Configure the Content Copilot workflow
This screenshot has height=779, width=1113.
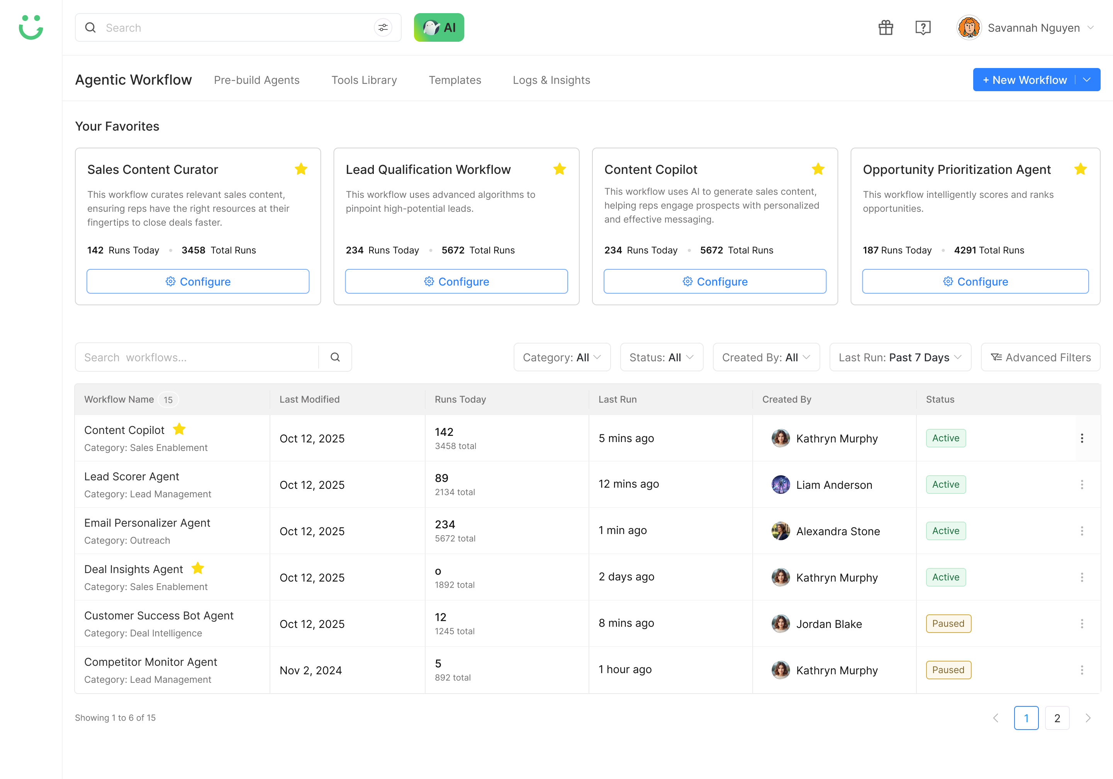pos(714,281)
